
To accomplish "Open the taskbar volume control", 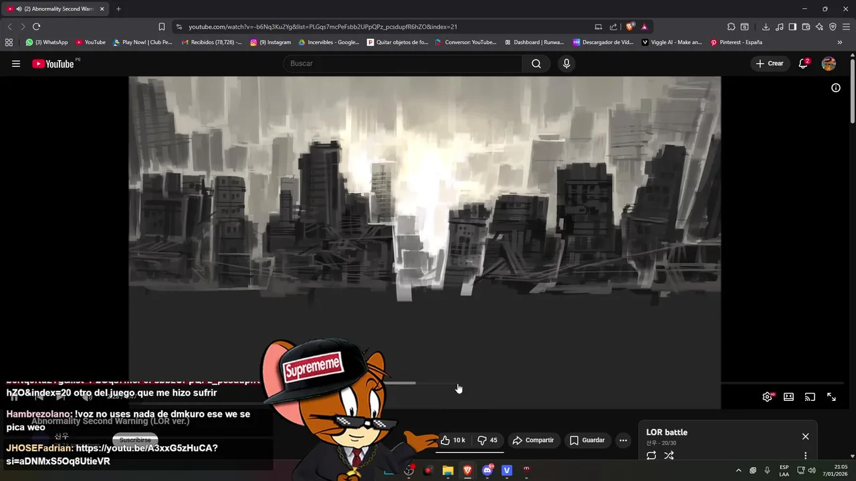I will click(812, 470).
